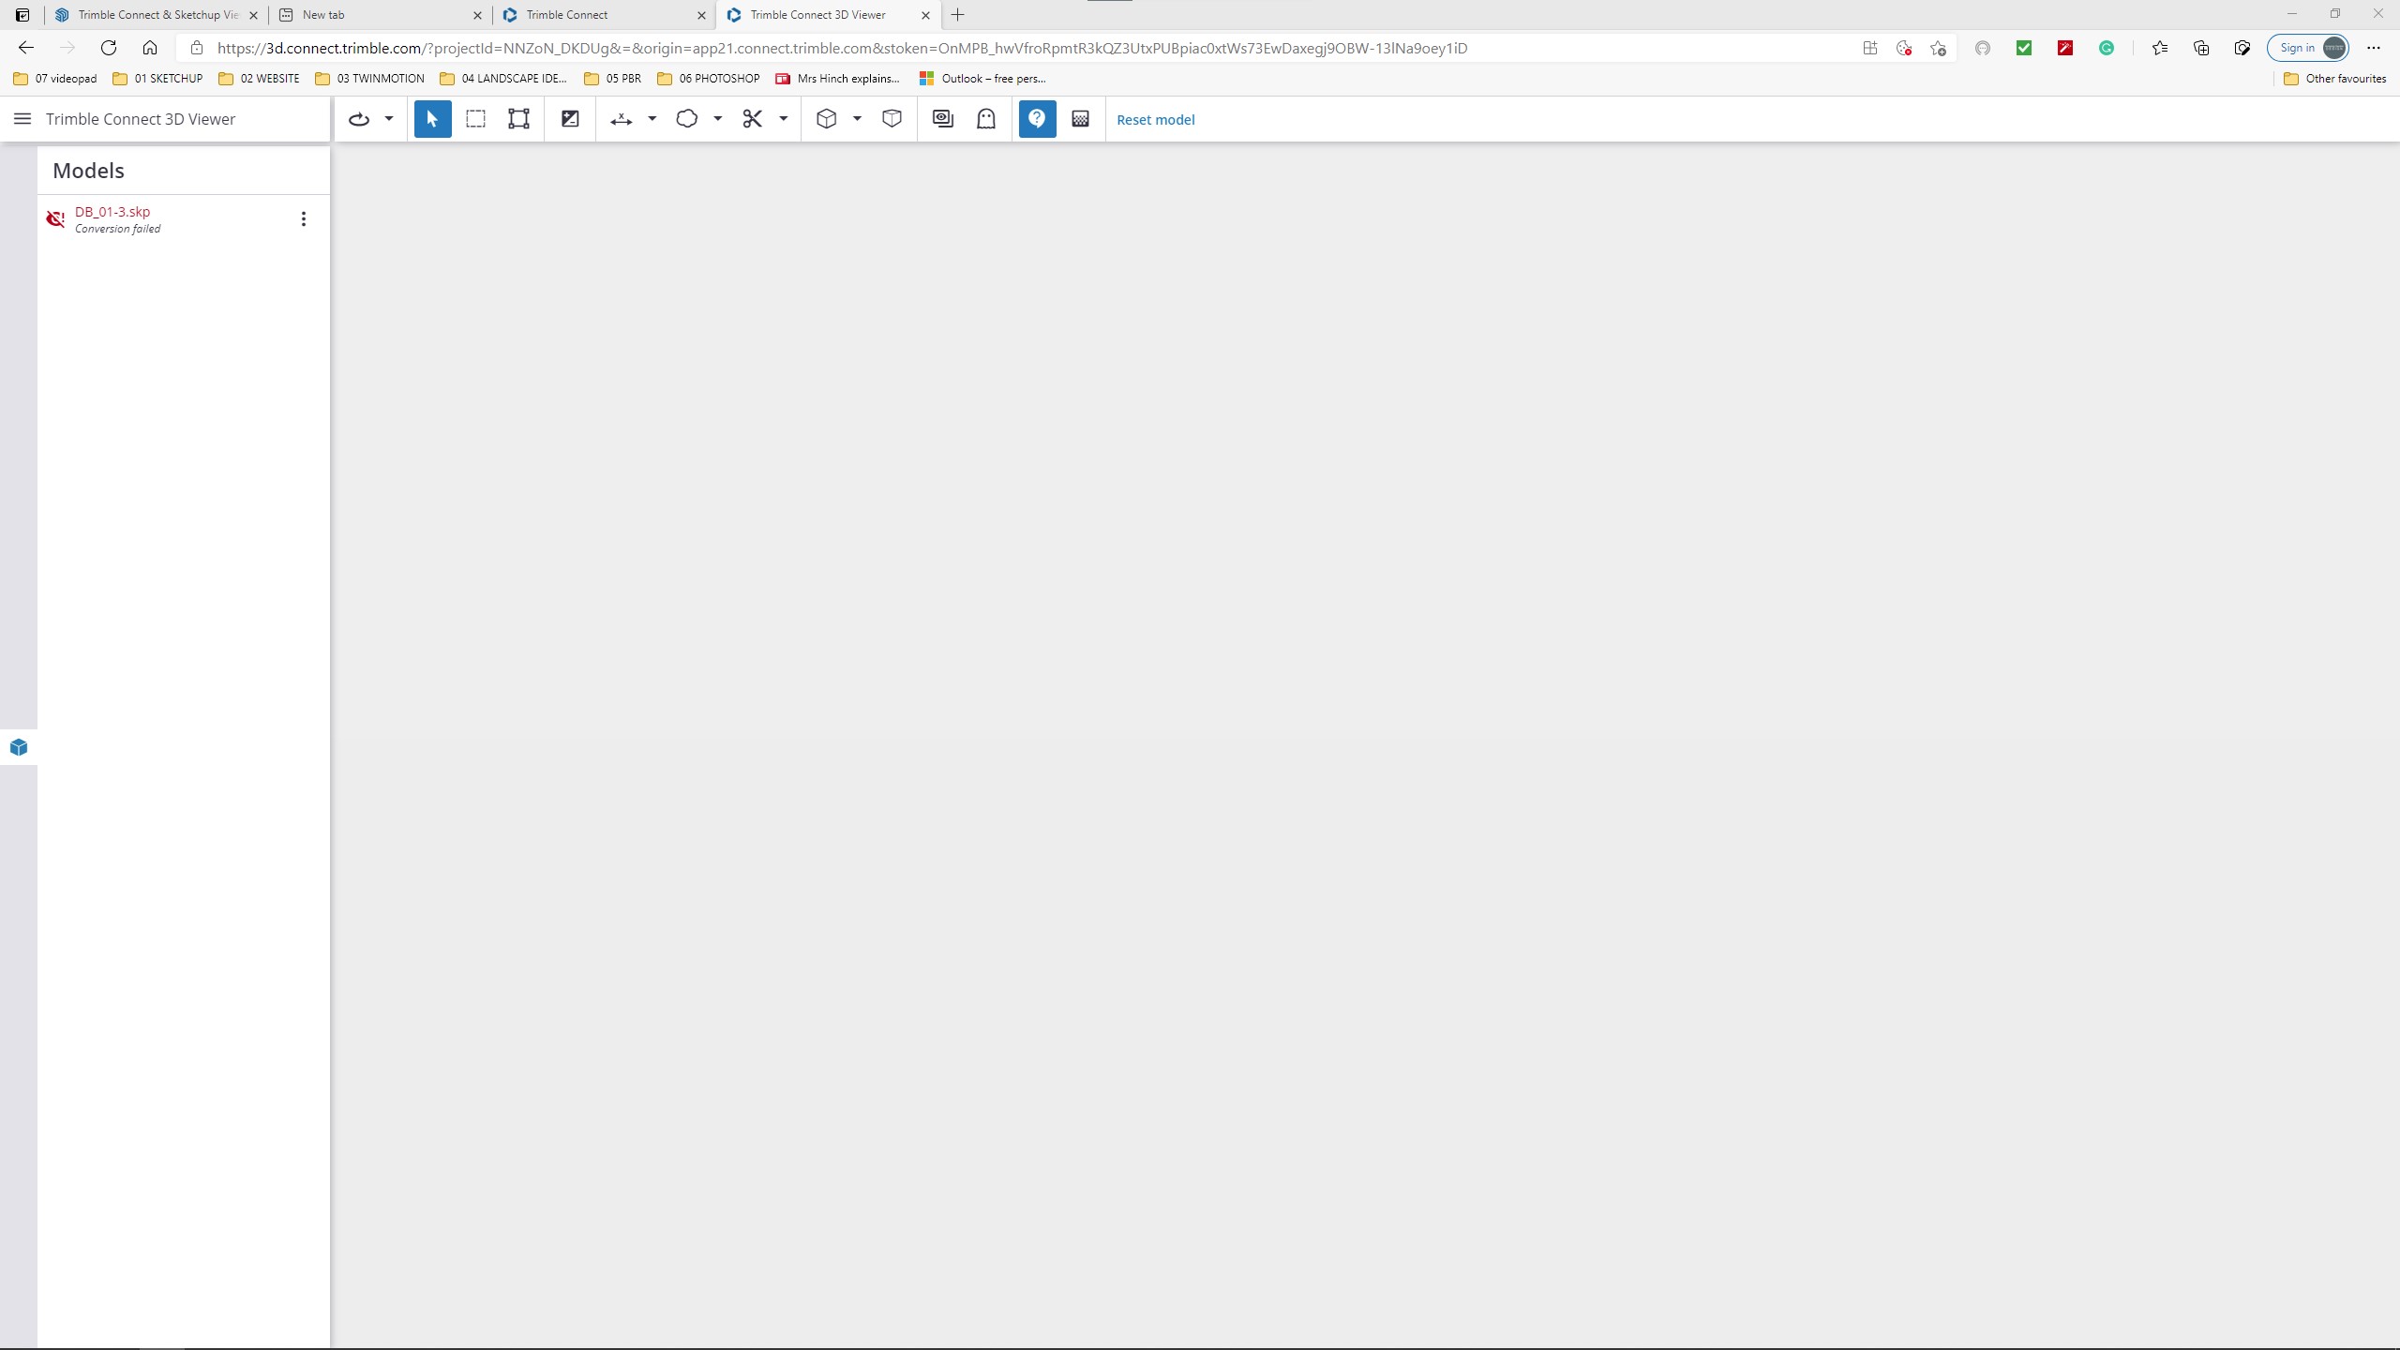Open the 05 PBR bookmarks folder
The width and height of the screenshot is (2400, 1350).
(x=613, y=79)
